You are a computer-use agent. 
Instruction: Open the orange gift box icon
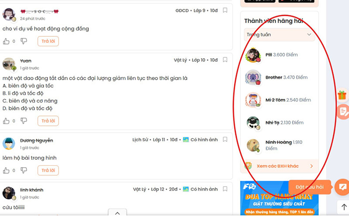pos(342,95)
